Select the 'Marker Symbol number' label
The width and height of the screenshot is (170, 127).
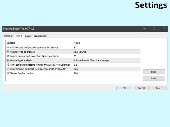[22, 73]
